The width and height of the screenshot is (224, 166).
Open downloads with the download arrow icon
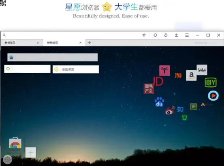(x=177, y=35)
